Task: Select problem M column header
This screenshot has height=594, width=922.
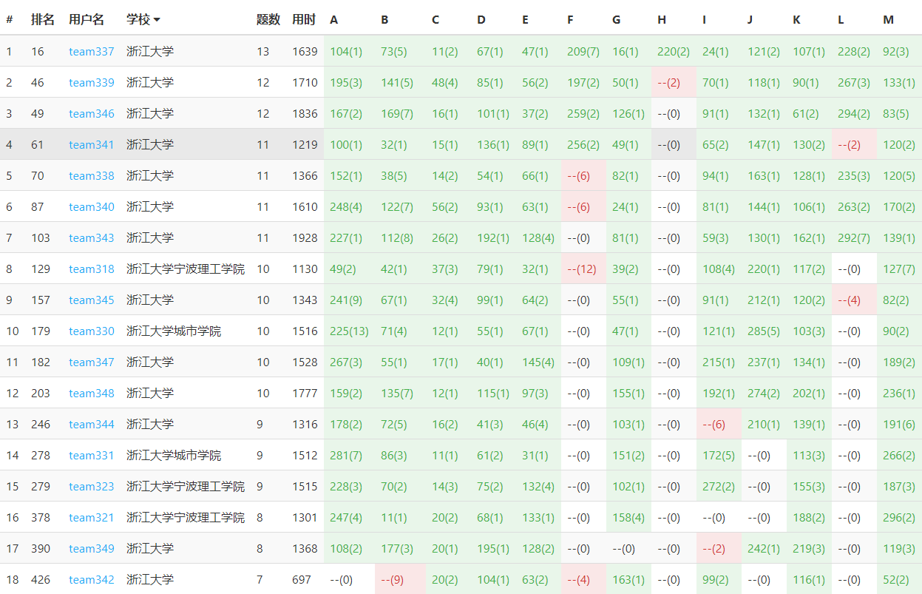Action: click(x=888, y=19)
